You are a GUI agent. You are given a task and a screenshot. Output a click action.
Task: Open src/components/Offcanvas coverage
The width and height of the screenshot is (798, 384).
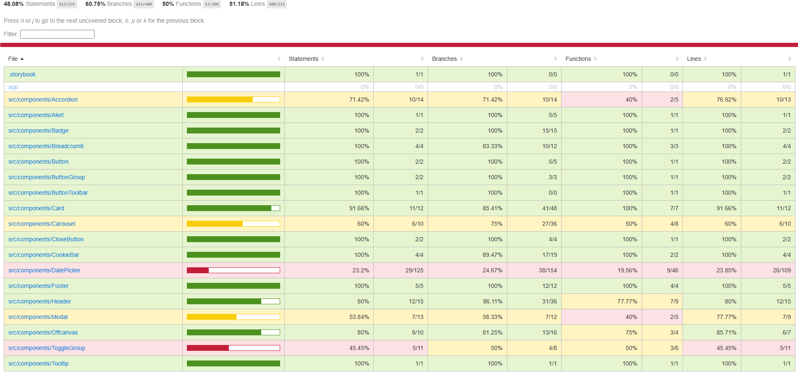point(43,332)
